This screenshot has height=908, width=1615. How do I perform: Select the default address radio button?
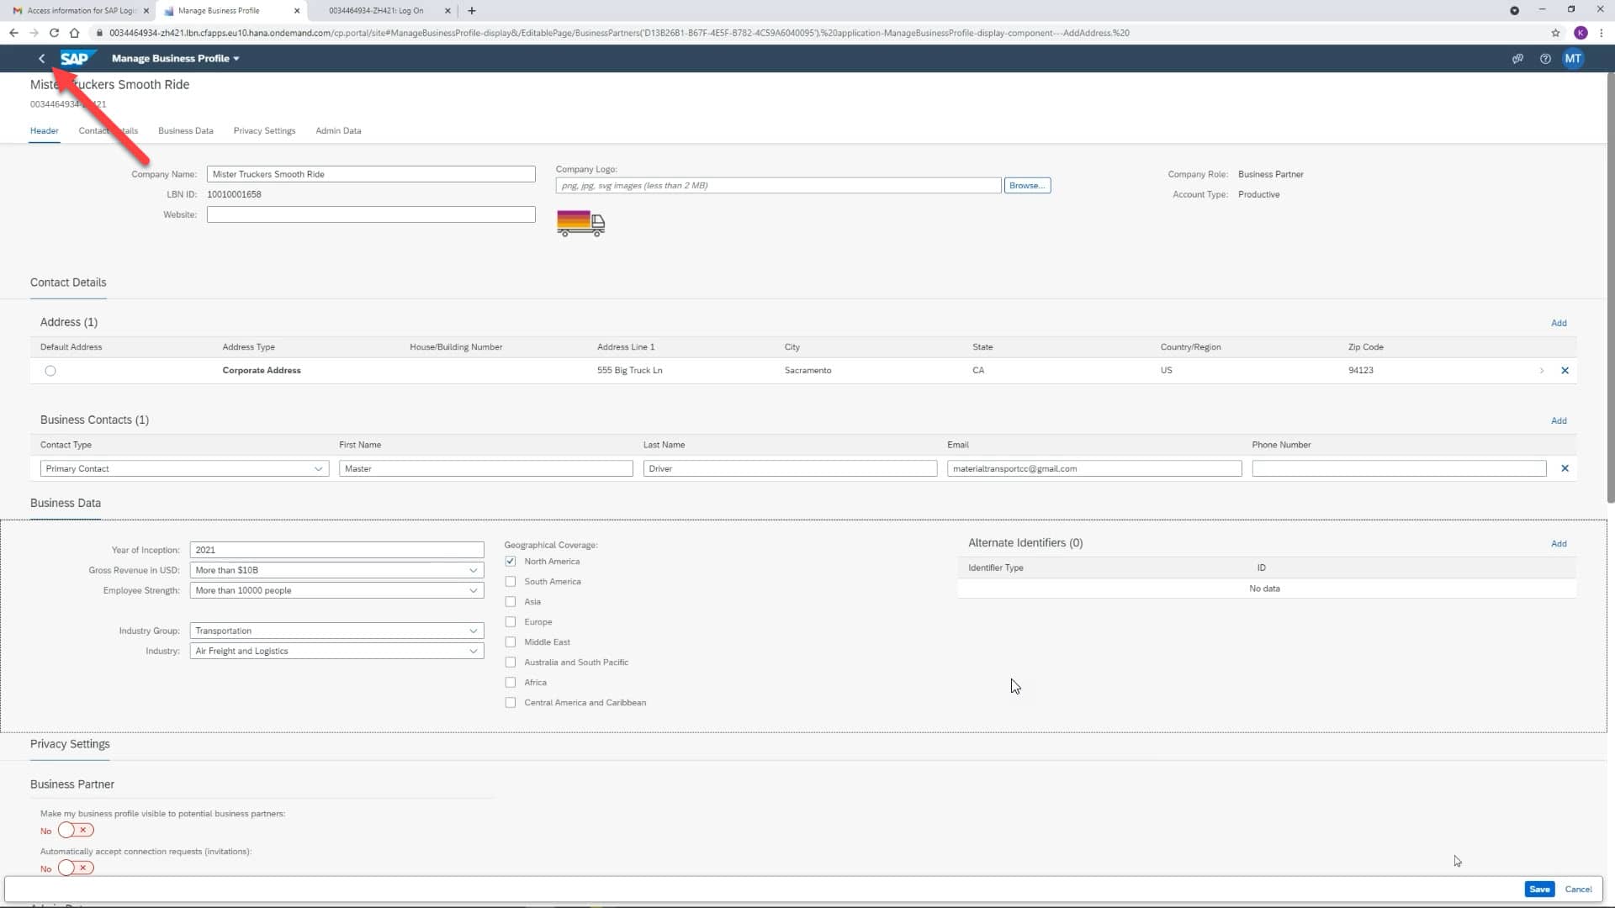[50, 371]
